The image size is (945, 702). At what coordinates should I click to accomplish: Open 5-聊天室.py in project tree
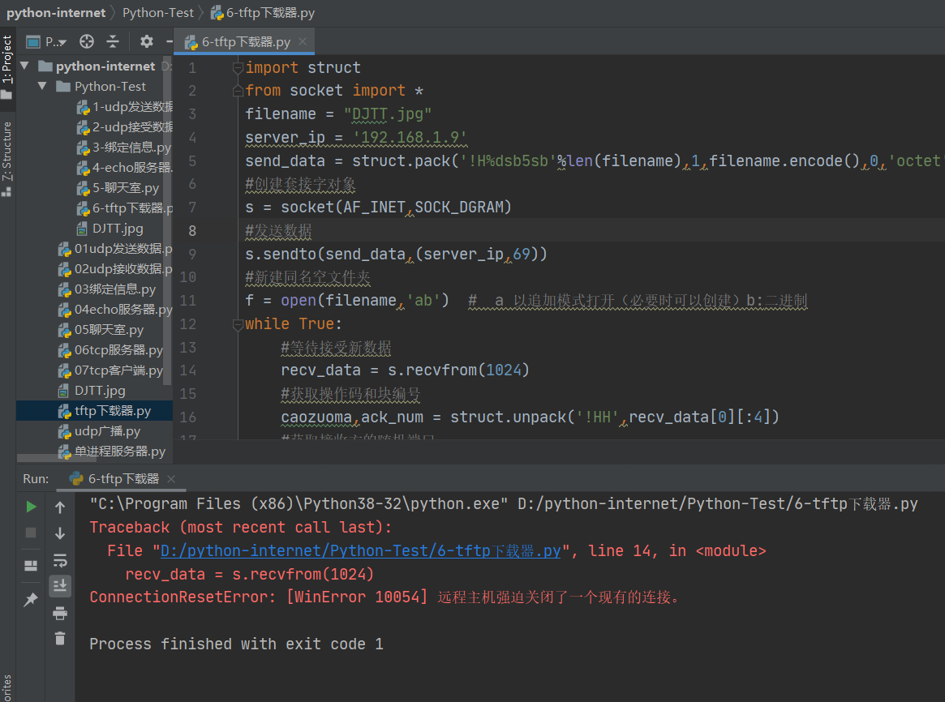coord(118,188)
